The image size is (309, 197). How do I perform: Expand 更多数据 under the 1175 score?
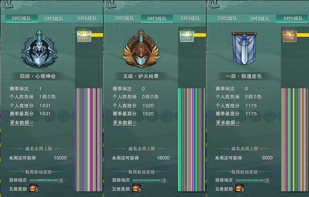click(x=228, y=123)
